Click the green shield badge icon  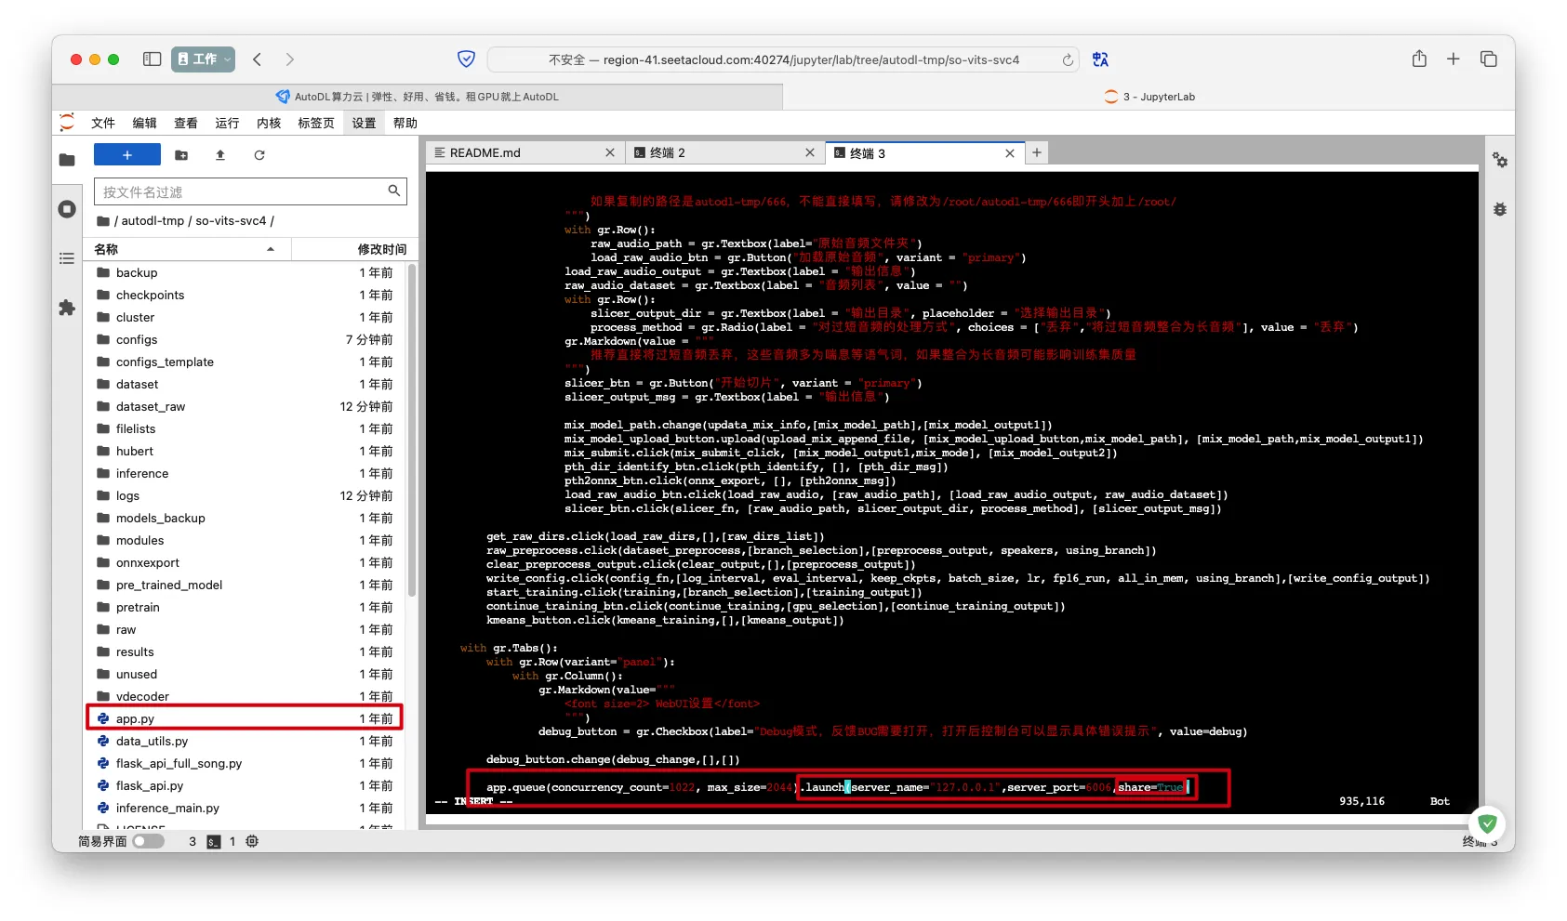click(x=1487, y=823)
